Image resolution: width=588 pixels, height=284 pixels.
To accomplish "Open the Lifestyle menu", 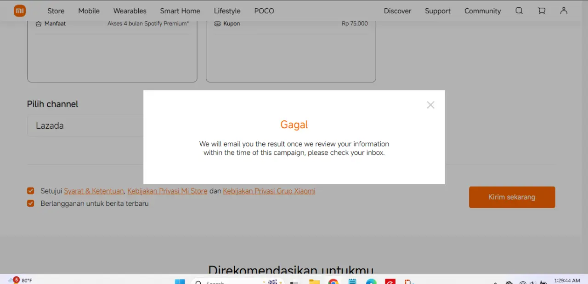I will point(227,11).
